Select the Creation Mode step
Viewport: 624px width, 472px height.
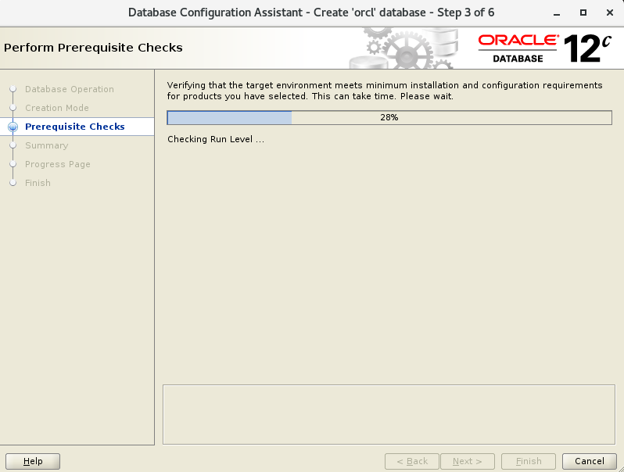(57, 108)
